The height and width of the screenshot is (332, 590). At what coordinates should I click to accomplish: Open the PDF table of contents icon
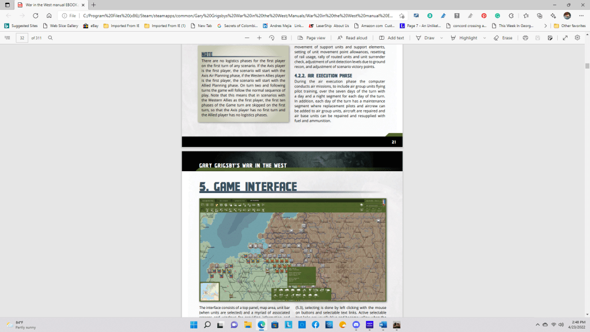pos(7,37)
